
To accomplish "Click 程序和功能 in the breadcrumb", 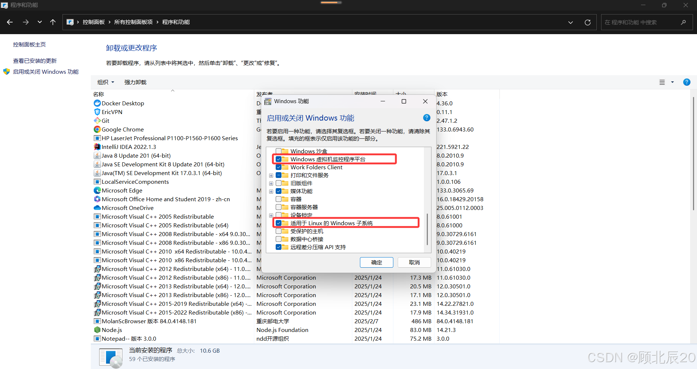I will coord(176,22).
